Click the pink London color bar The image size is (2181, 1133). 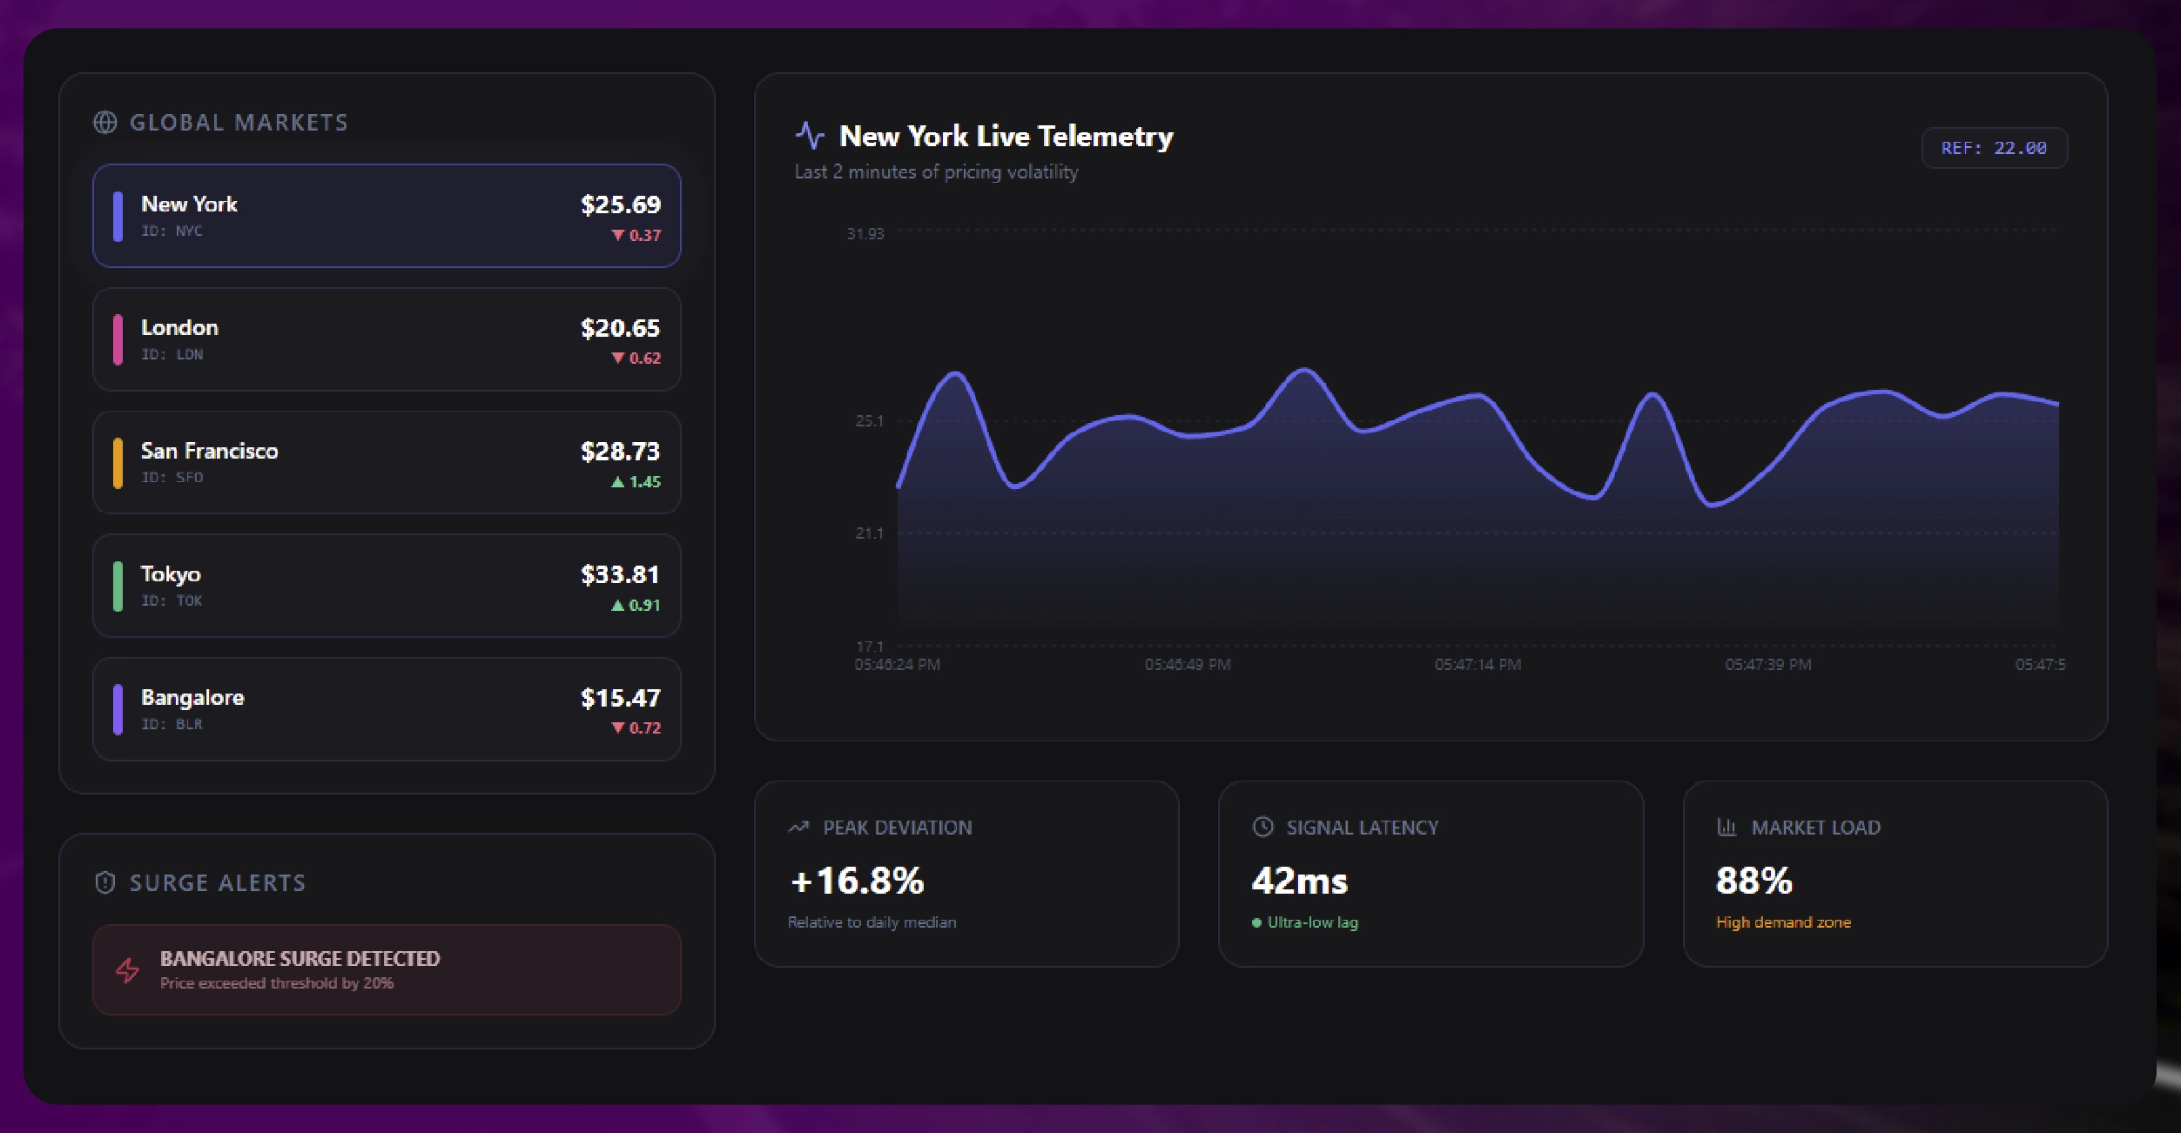coord(118,339)
